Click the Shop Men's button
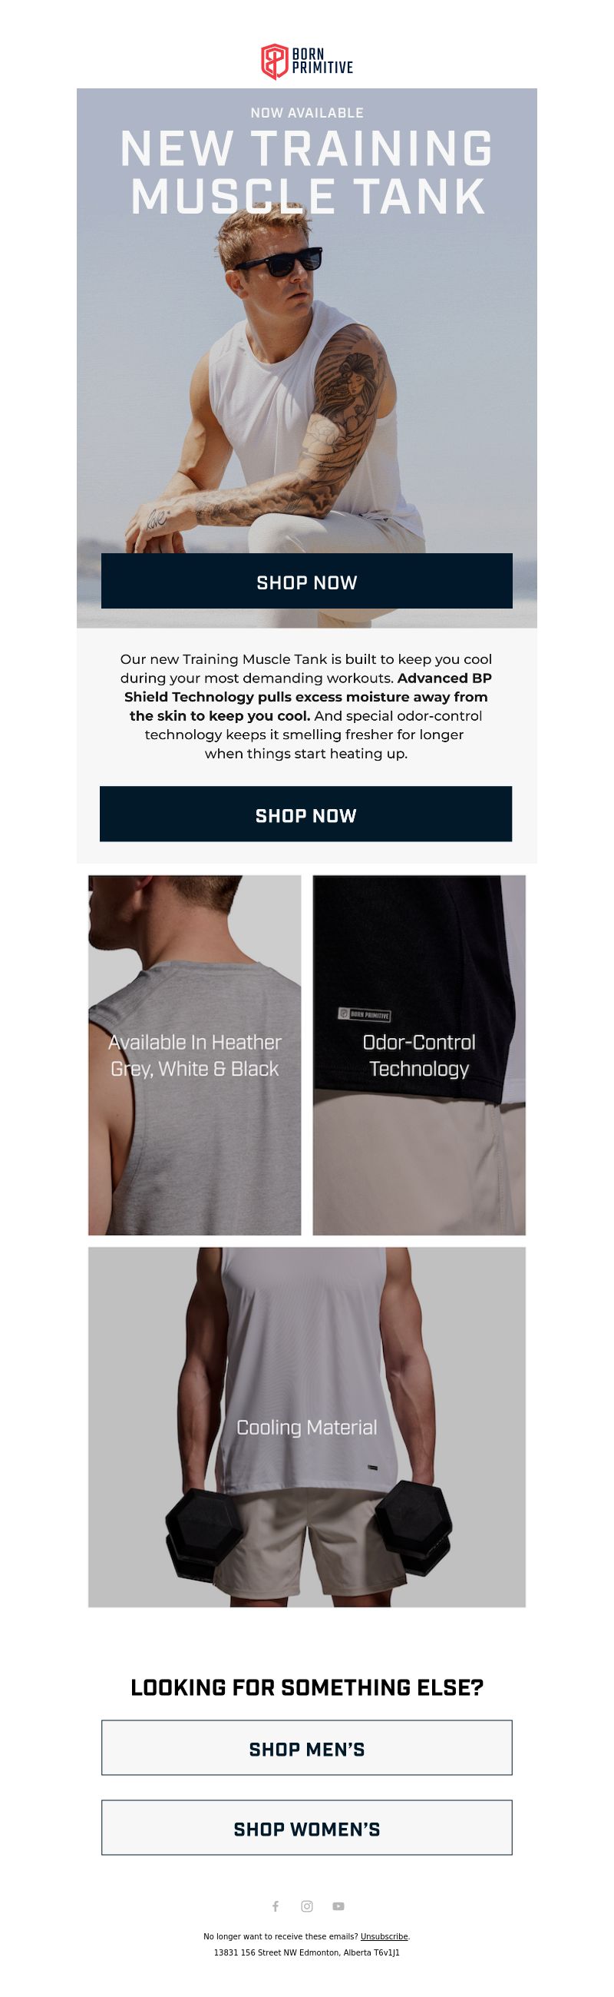This screenshot has width=614, height=1997. click(x=306, y=1747)
